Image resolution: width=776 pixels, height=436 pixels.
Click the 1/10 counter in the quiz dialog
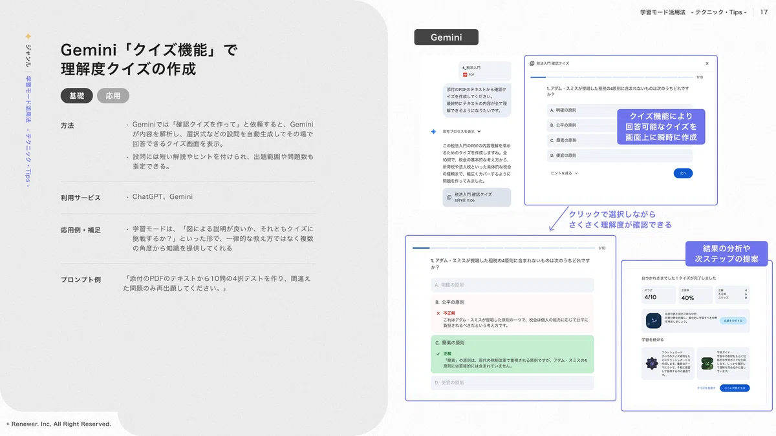[700, 77]
